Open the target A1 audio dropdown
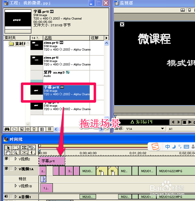This screenshot has height=201, width=195. (181, 129)
